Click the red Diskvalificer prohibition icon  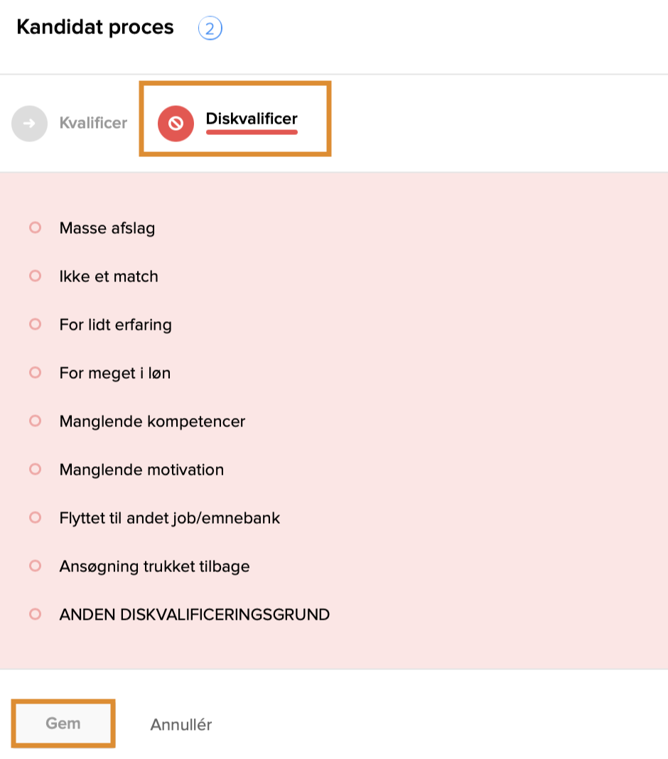pos(176,124)
